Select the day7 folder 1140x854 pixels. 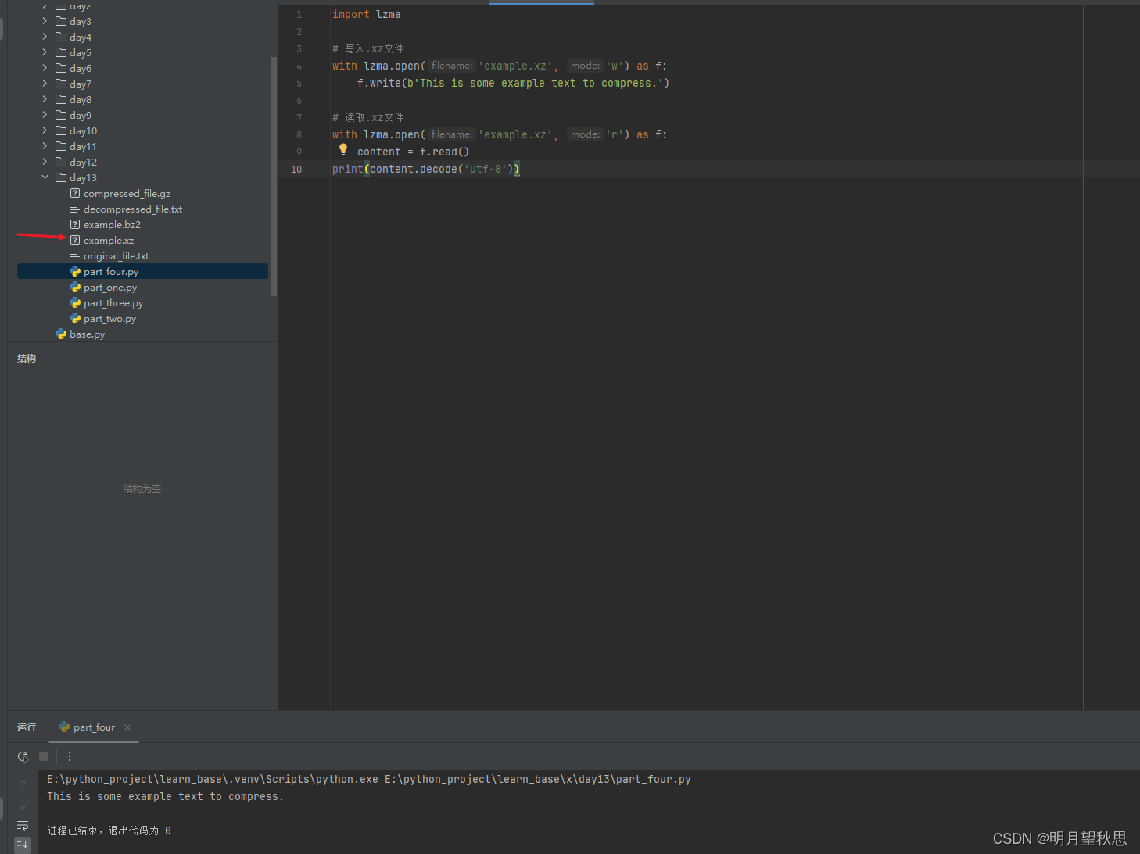(80, 84)
